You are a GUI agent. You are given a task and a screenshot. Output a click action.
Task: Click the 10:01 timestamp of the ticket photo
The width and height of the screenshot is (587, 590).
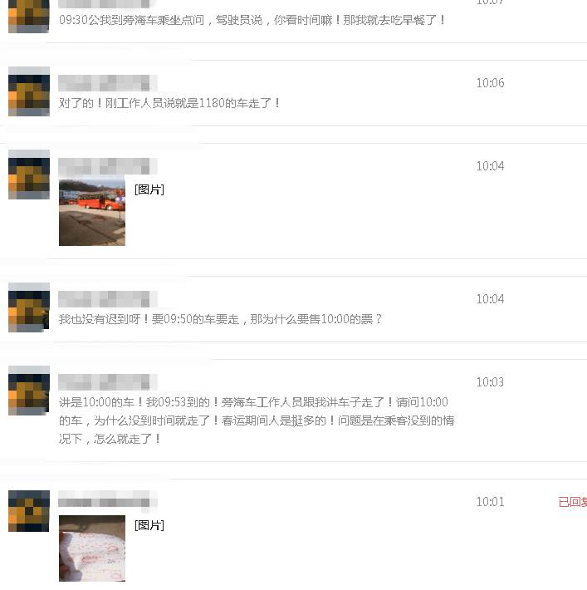pyautogui.click(x=490, y=502)
